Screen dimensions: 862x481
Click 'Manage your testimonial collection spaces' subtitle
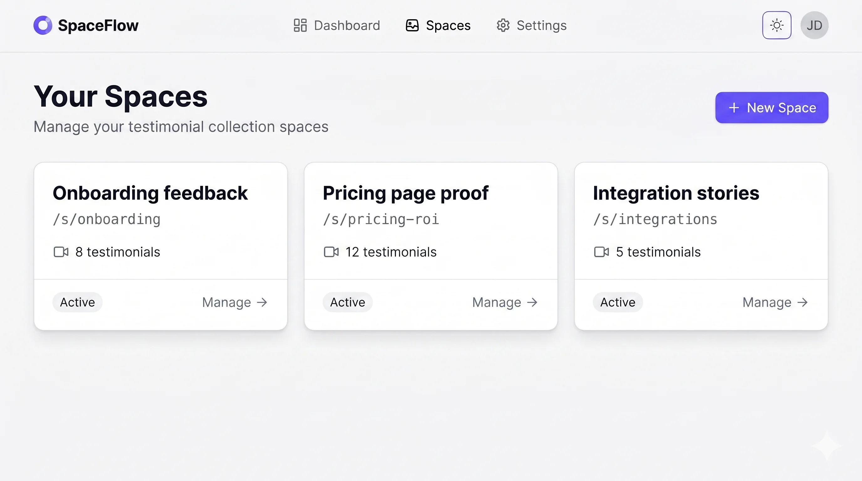[x=181, y=127]
